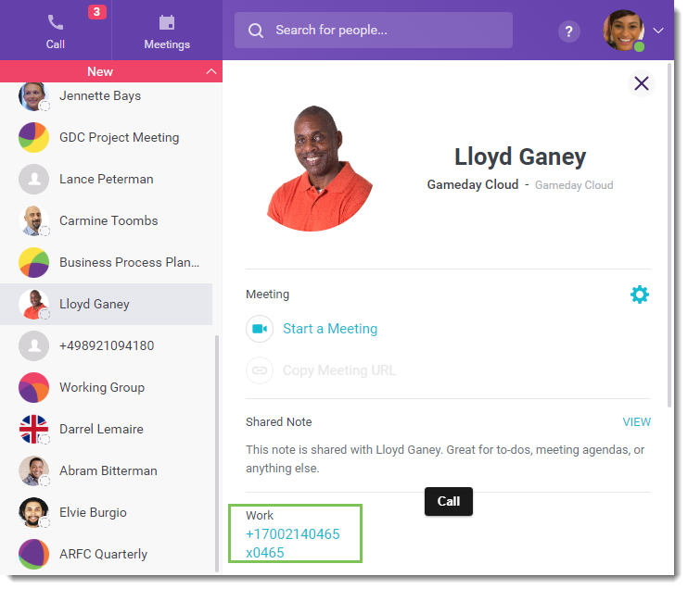Click extension x0465

(x=265, y=553)
